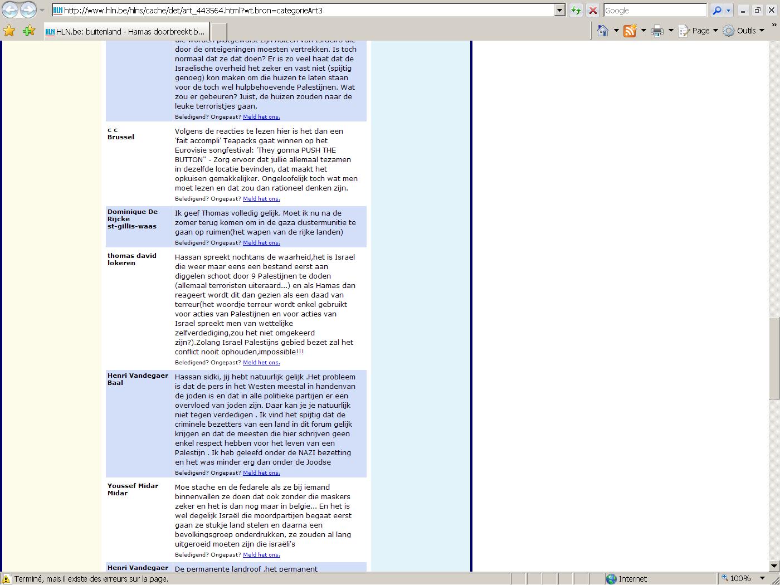This screenshot has height=585, width=780.
Task: Expand the Home button dropdown arrow
Action: point(616,31)
